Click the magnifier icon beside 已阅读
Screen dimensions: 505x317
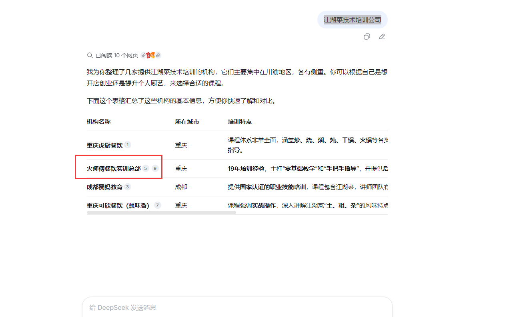90,55
